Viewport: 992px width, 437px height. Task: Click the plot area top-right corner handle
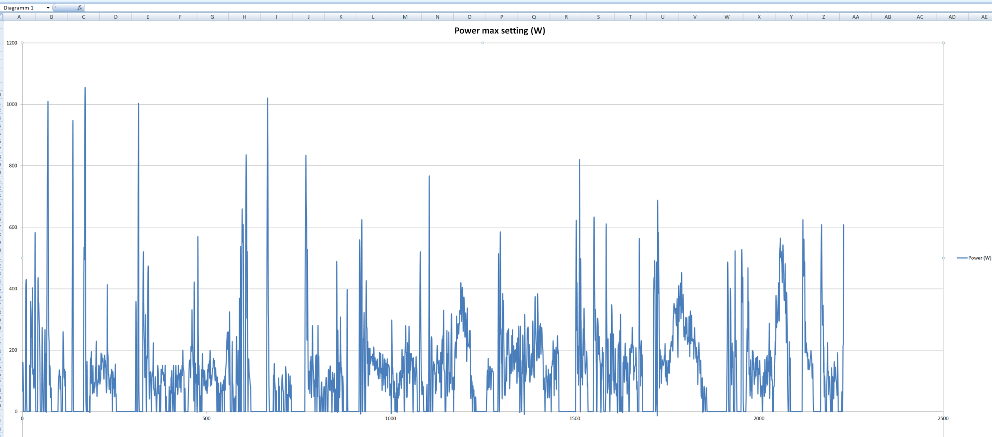pos(943,43)
